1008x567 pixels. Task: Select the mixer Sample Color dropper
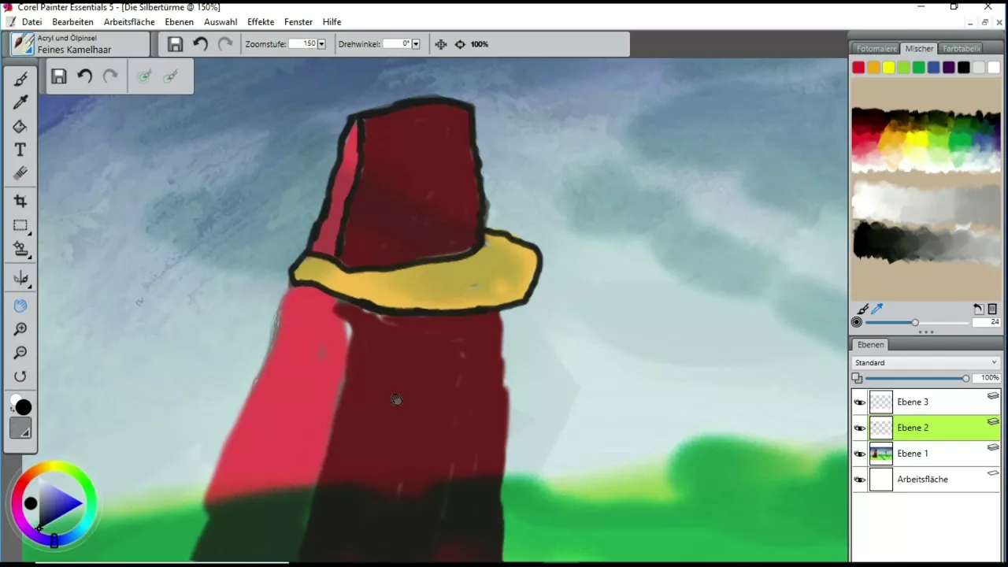point(877,309)
